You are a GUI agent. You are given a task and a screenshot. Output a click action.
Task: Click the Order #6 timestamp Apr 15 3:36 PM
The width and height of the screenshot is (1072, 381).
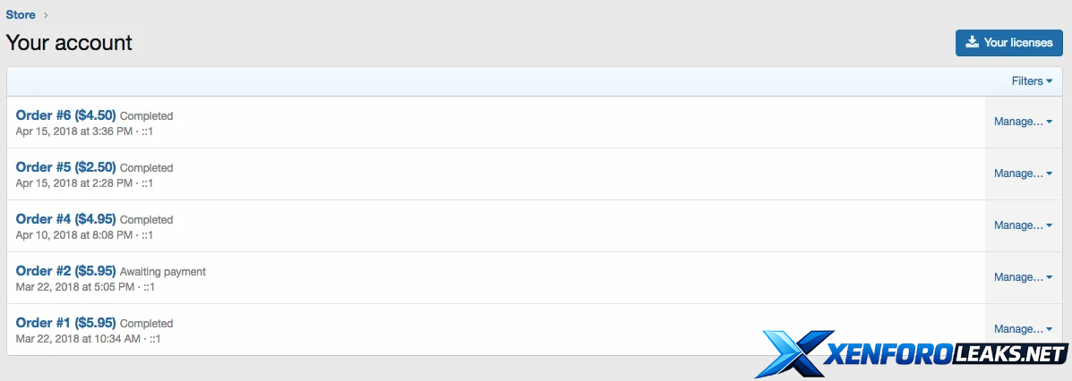tap(73, 131)
